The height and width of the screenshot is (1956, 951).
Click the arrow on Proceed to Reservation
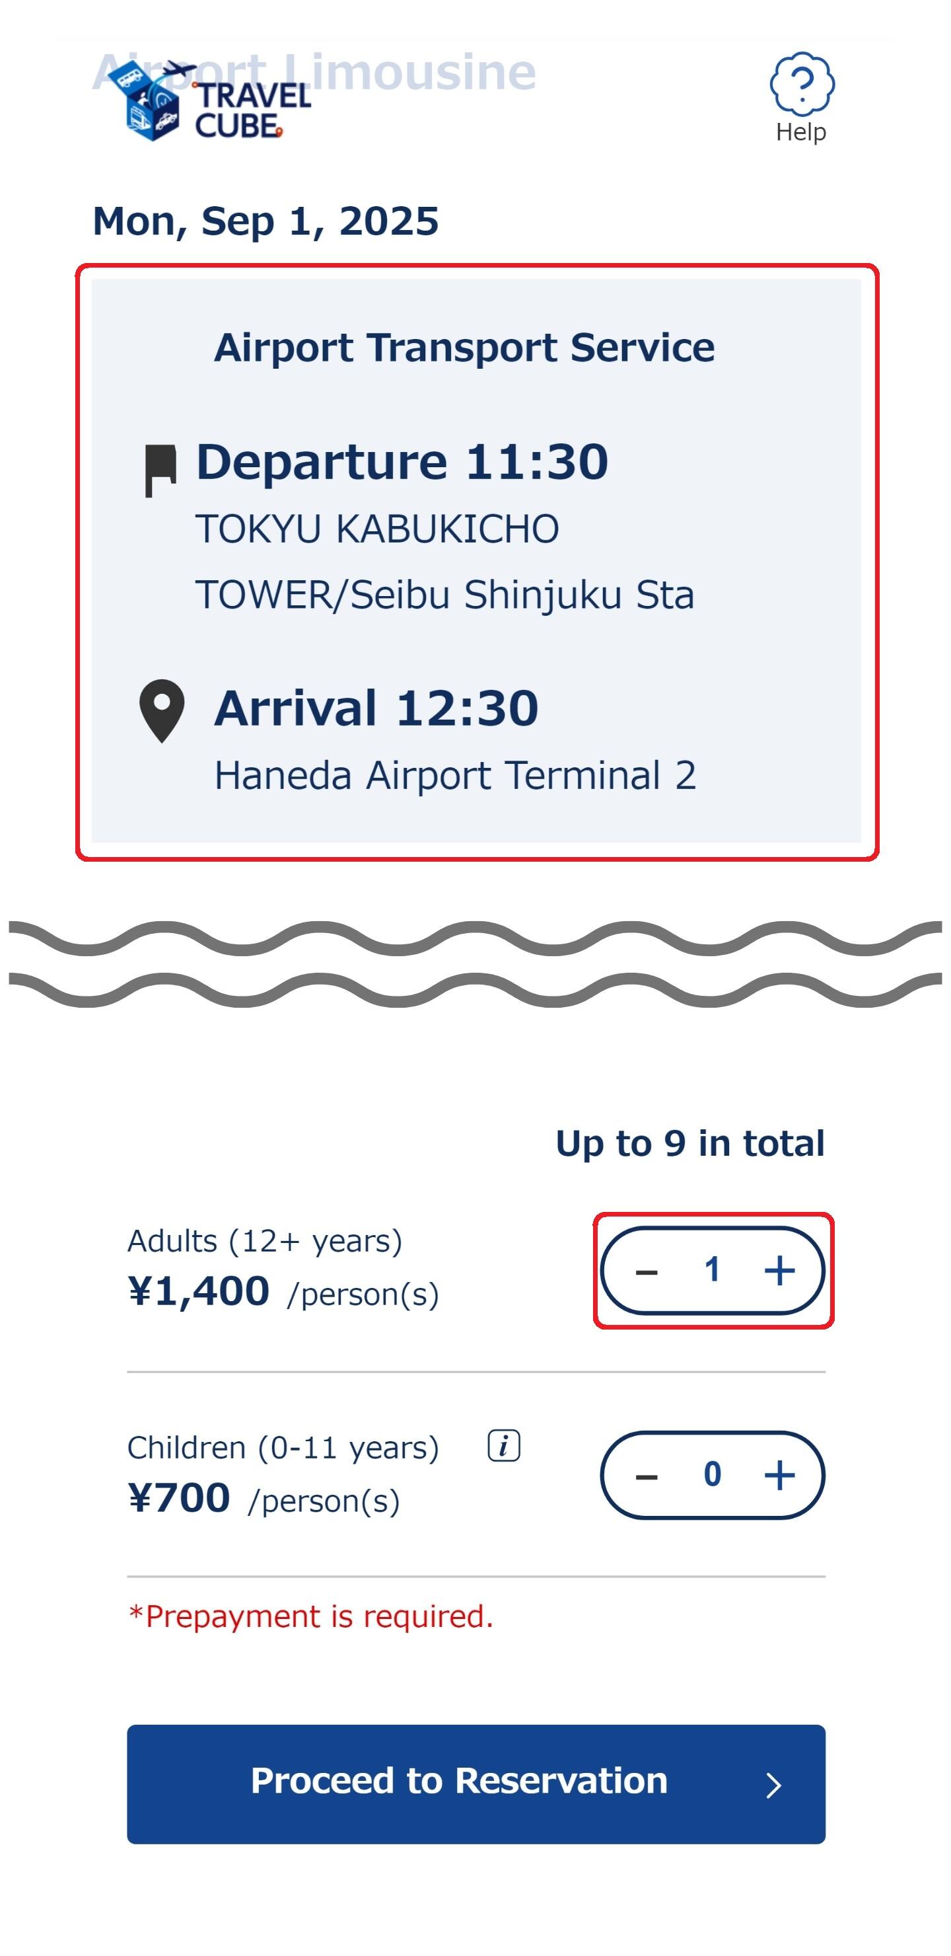click(773, 1785)
